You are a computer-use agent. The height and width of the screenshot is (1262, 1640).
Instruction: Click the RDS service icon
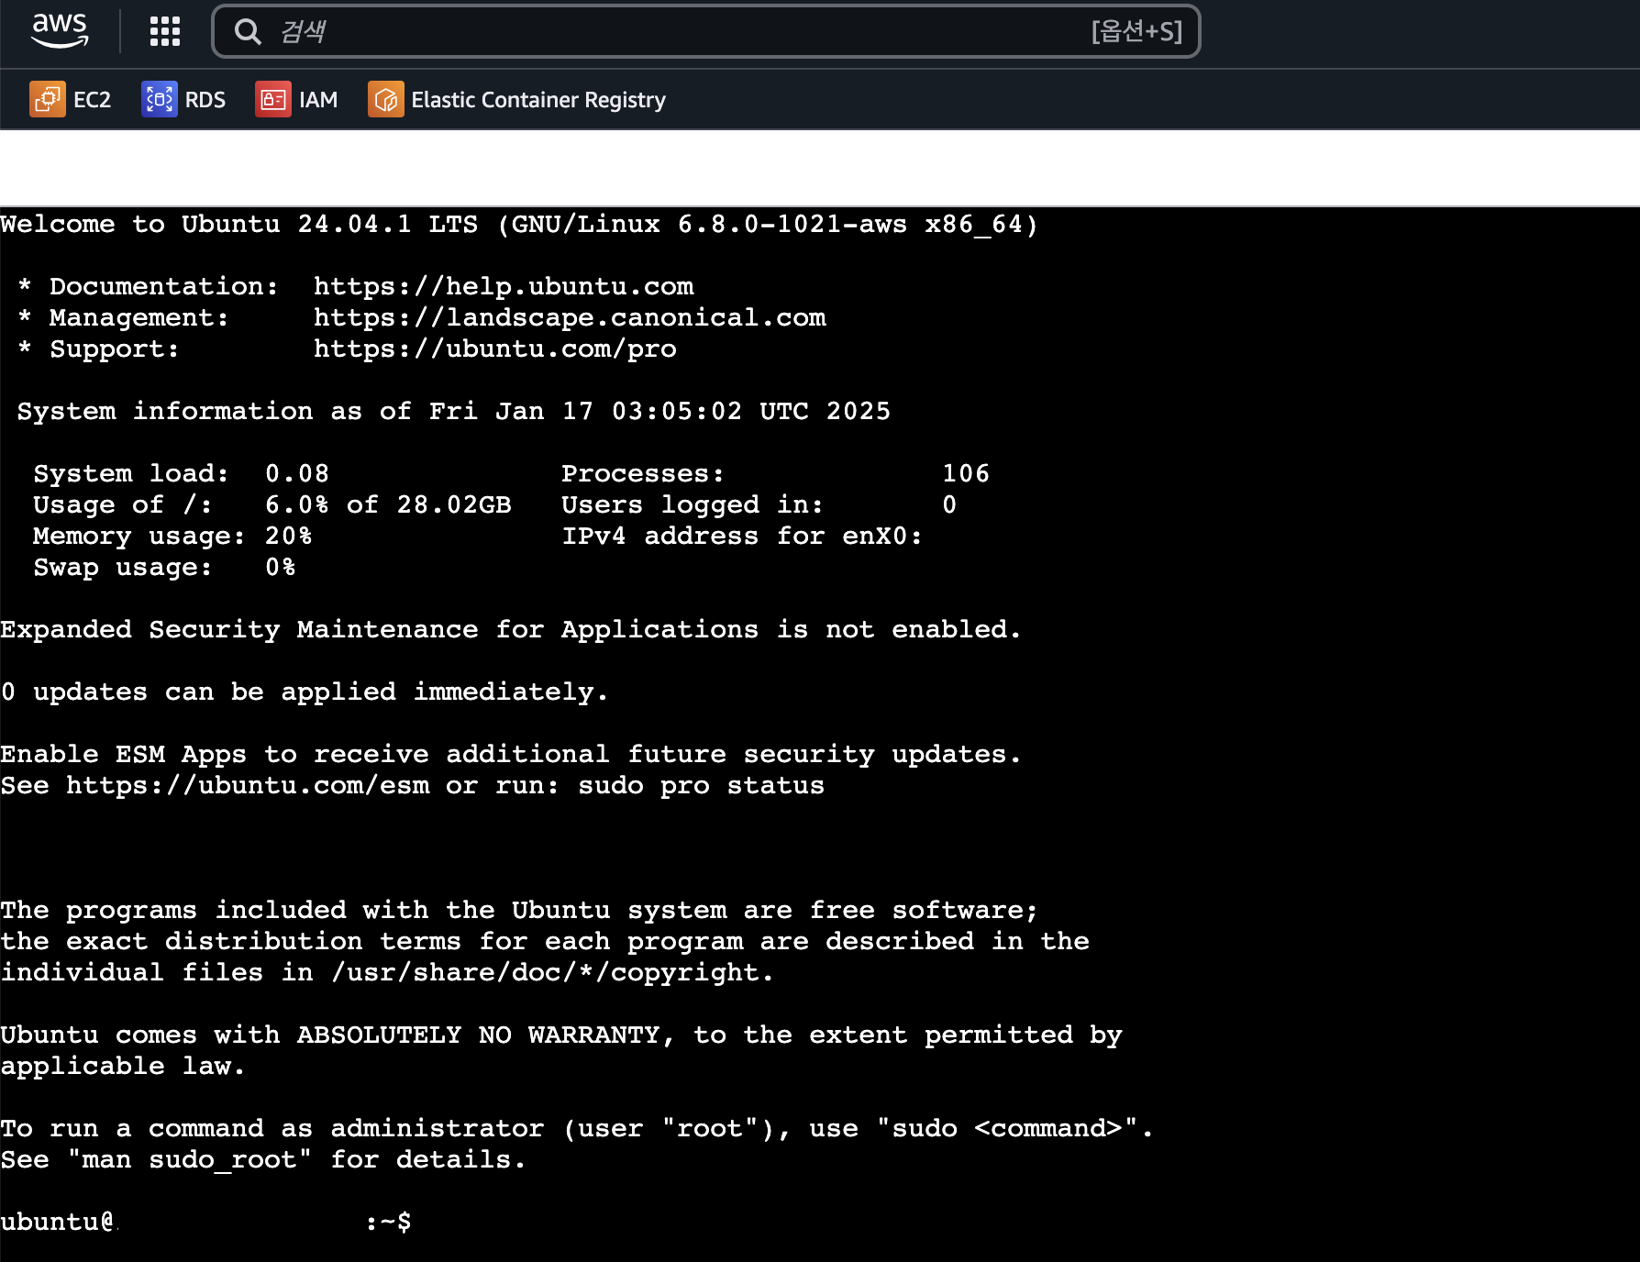click(x=160, y=99)
